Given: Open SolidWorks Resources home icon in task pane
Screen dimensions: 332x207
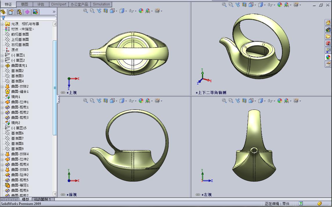Looking at the screenshot, I should (x=328, y=23).
